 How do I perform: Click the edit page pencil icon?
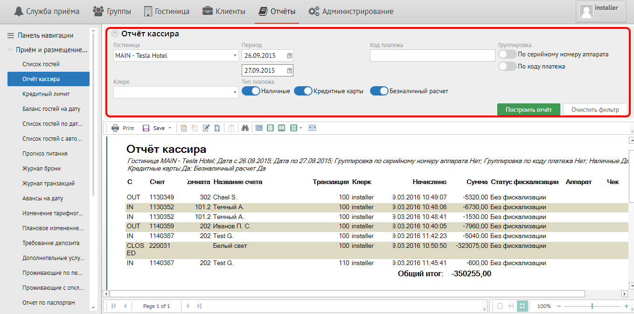tap(206, 128)
